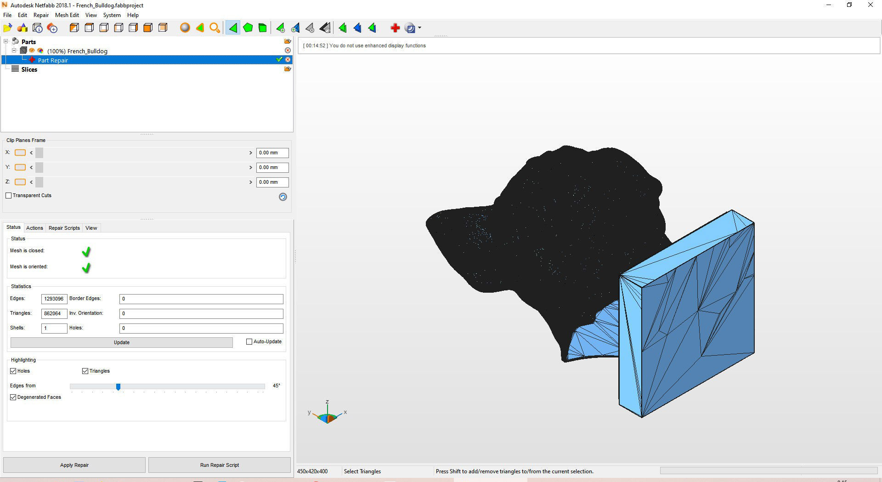Click the Z clip plane left arrow
This screenshot has width=882, height=482.
[x=31, y=182]
